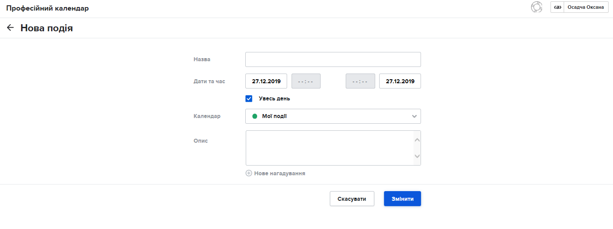613x229 pixels.
Task: Click the «a» logo icon beside the user name
Action: click(x=557, y=7)
